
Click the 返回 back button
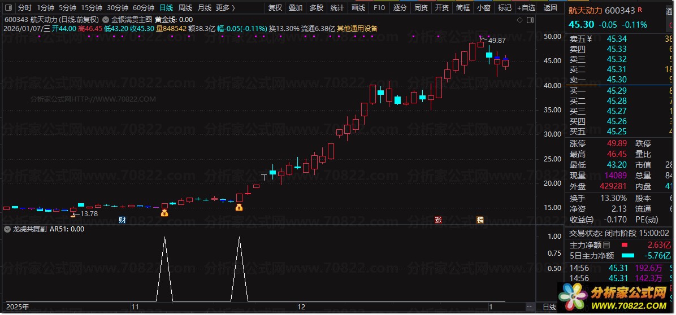coord(551,8)
